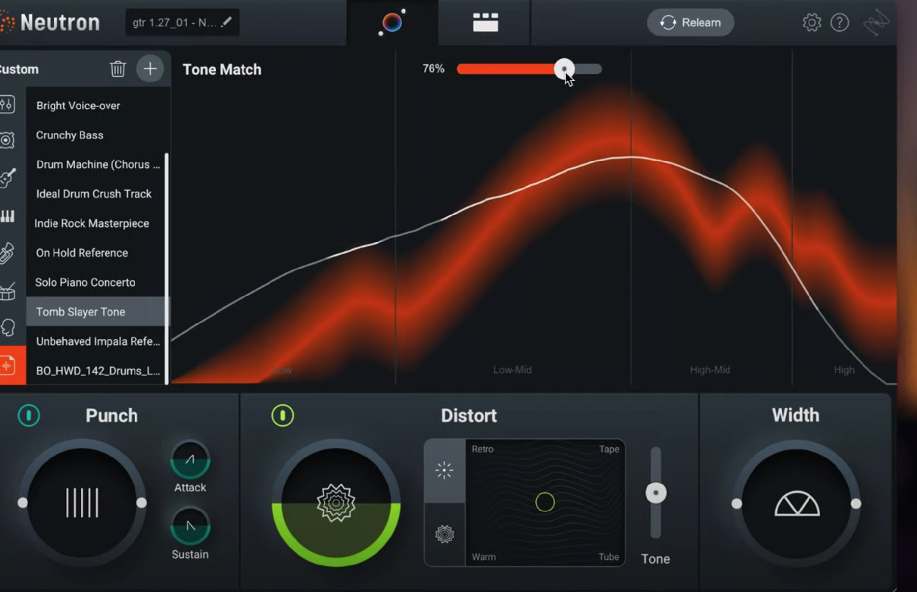Choose Solo Piano Concerto
The width and height of the screenshot is (917, 592).
pyautogui.click(x=96, y=282)
